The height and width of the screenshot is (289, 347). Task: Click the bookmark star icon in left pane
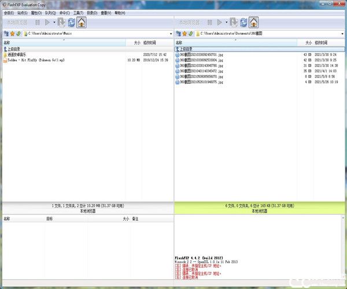point(12,34)
